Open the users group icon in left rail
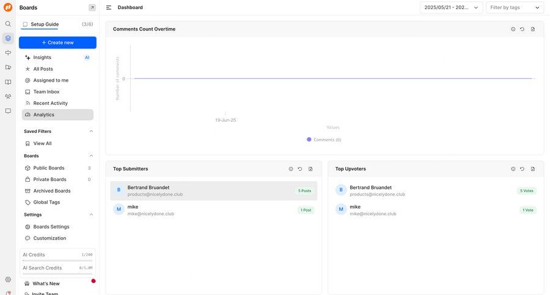550x295 pixels. tap(8, 96)
